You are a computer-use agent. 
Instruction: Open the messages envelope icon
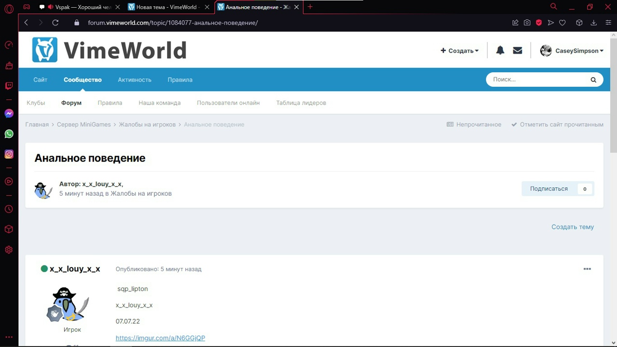[517, 51]
